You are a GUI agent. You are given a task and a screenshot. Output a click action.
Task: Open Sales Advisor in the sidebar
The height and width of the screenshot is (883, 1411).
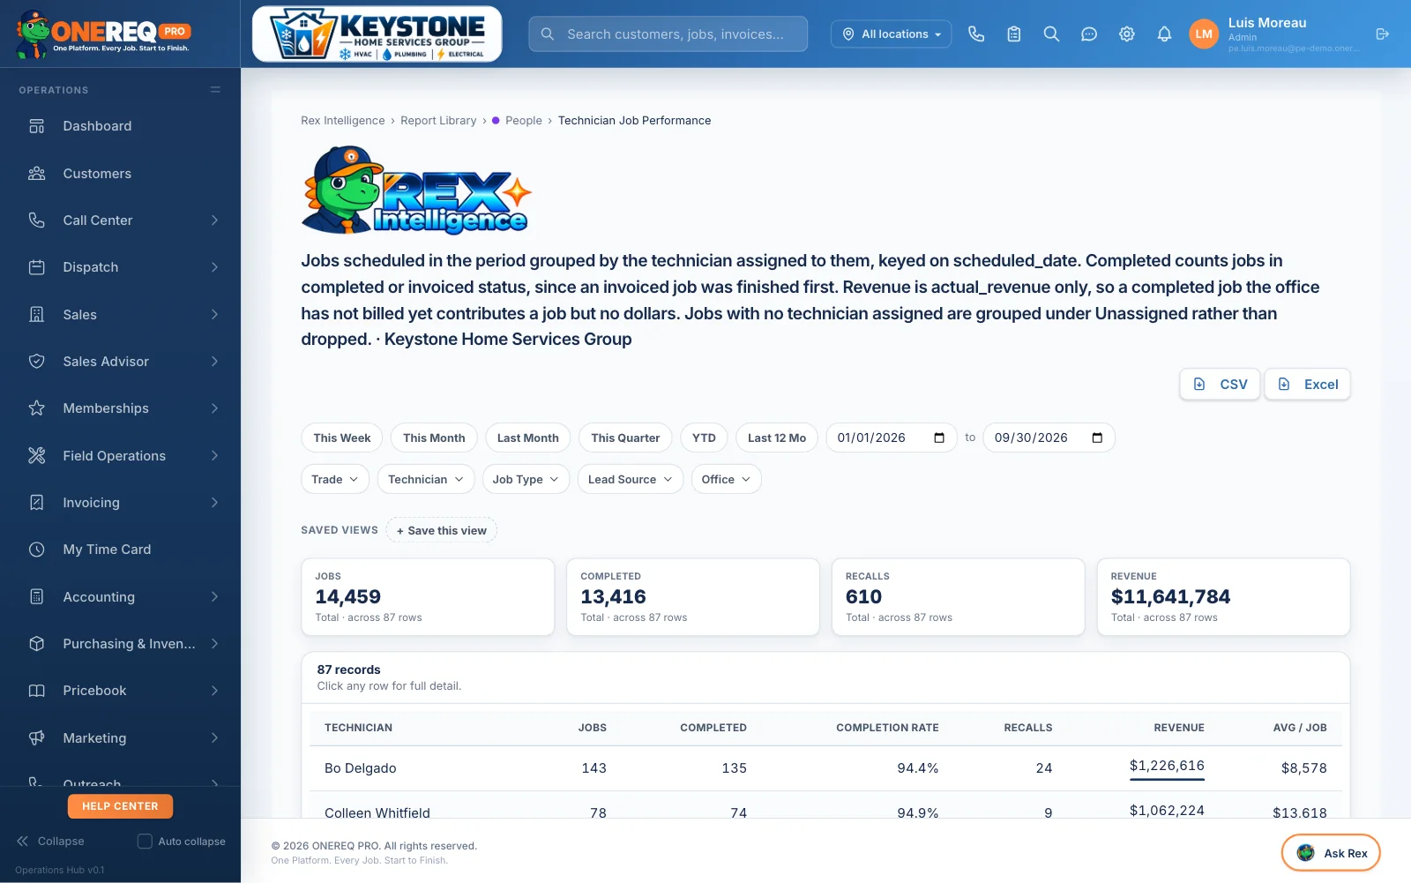pyautogui.click(x=120, y=362)
